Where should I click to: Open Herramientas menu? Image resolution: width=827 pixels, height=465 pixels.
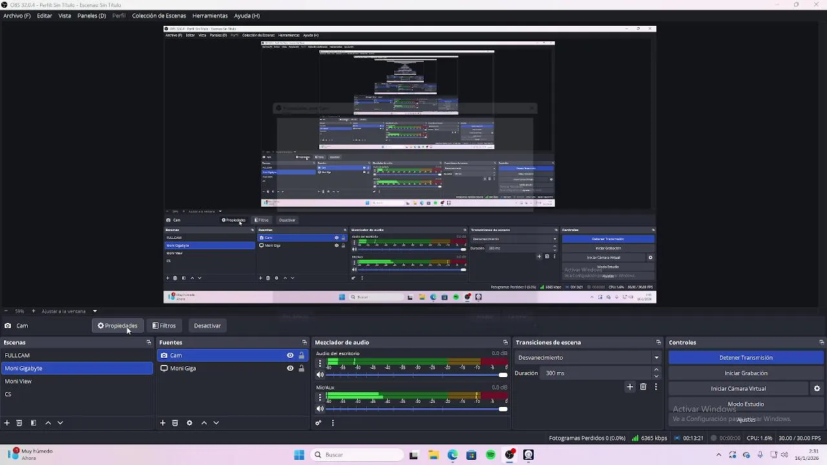[x=210, y=15]
